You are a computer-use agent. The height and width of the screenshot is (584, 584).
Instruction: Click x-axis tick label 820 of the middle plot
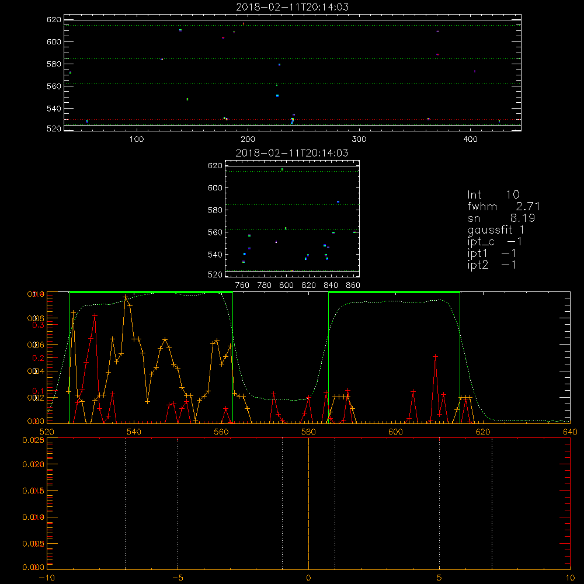308,286
